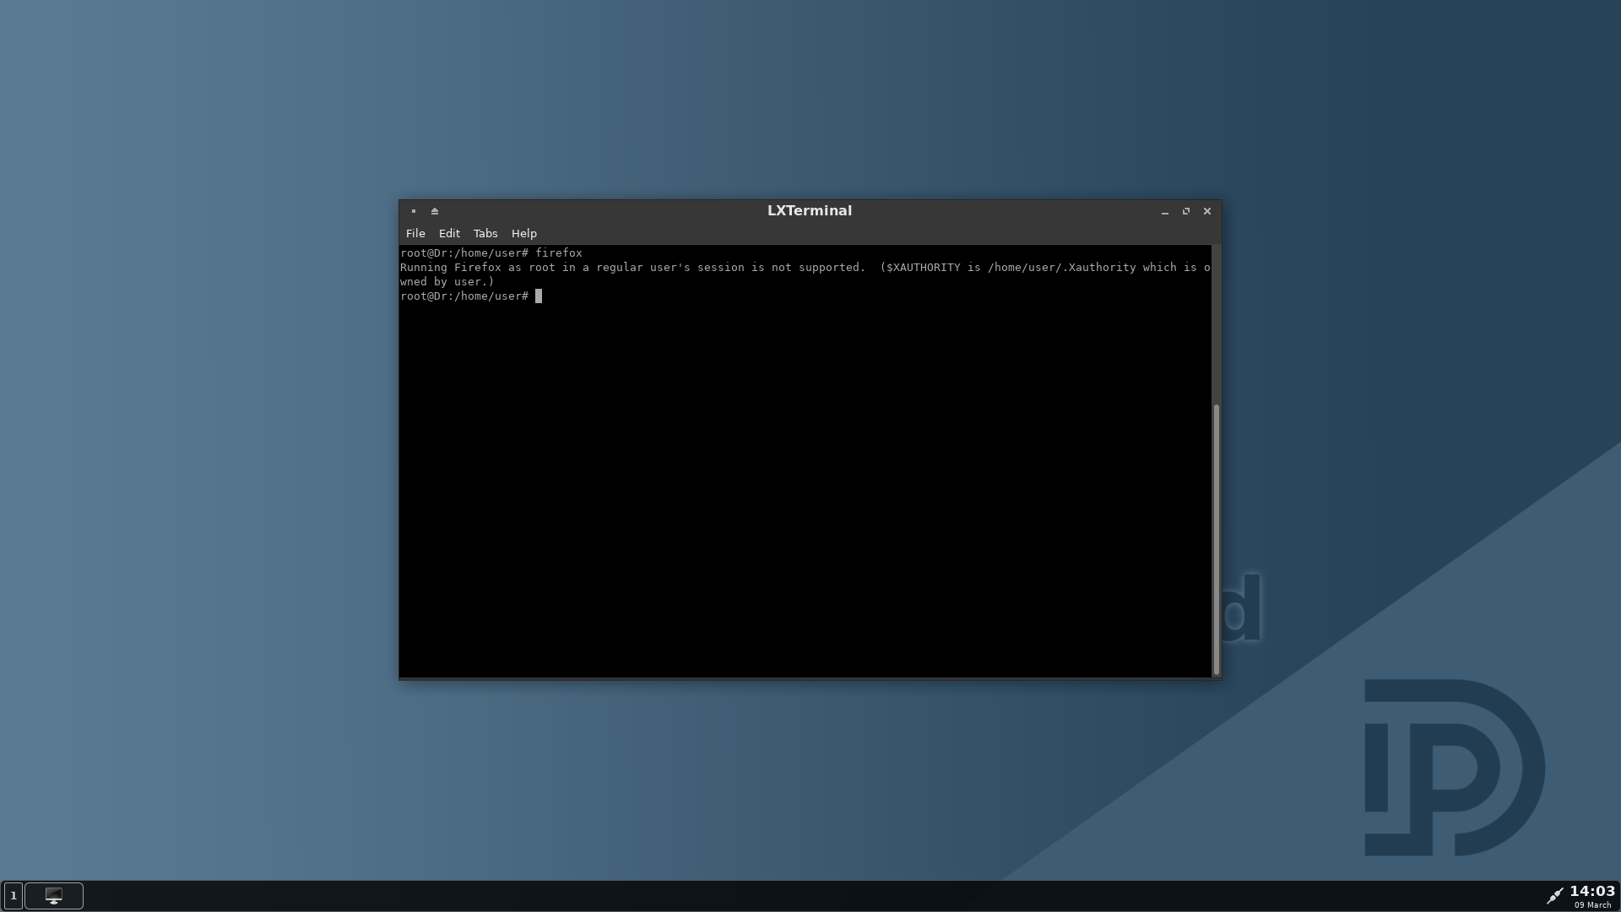Open the File menu in LXTerminal
Viewport: 1621px width, 912px height.
(x=415, y=233)
